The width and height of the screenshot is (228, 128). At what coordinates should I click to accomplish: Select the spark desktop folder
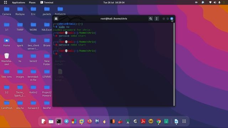pos(20,42)
